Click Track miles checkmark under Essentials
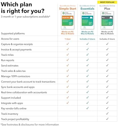The width and height of the screenshot is (118, 126). coord(87,54)
